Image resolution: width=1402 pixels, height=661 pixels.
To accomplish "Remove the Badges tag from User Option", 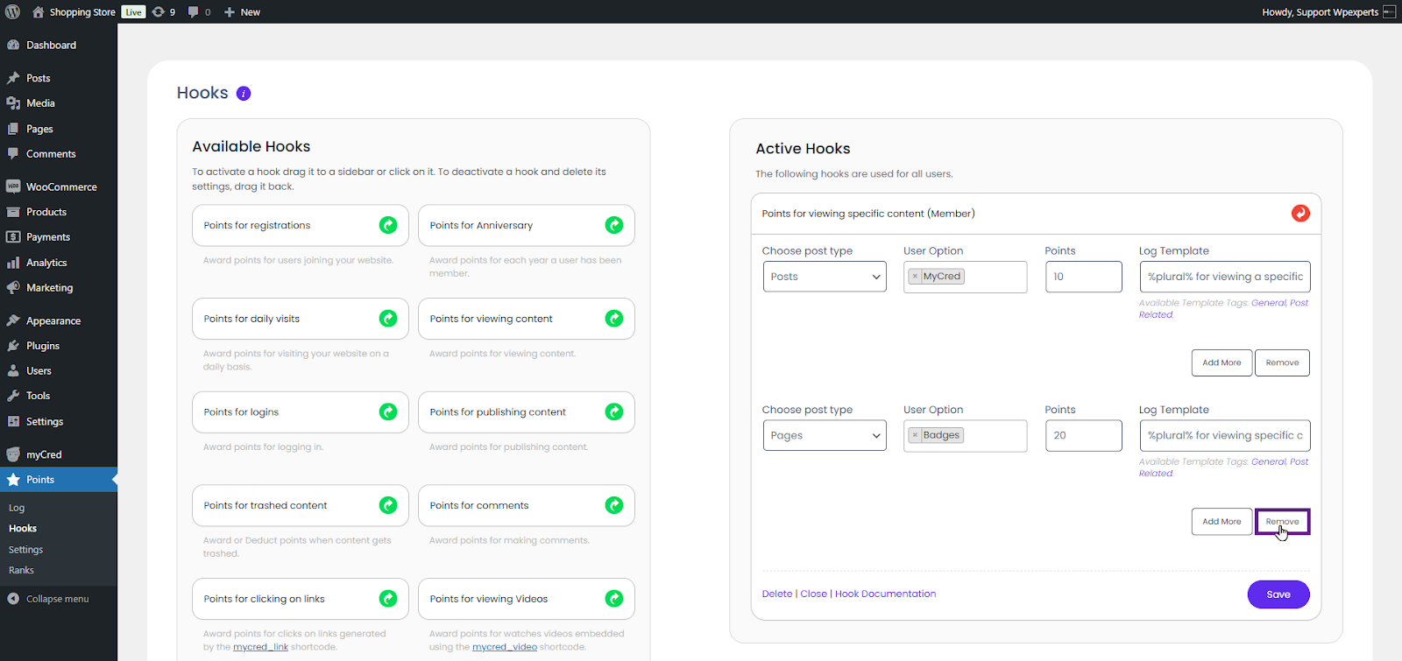I will pos(915,435).
